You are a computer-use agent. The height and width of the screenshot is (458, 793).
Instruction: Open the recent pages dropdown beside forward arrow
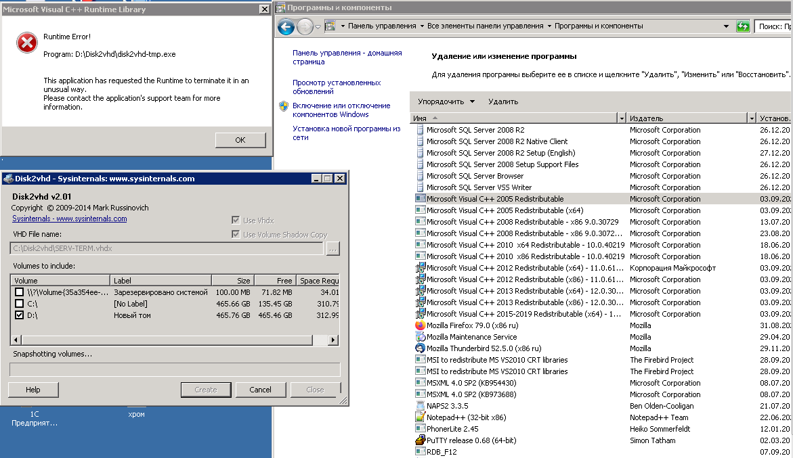tap(318, 27)
